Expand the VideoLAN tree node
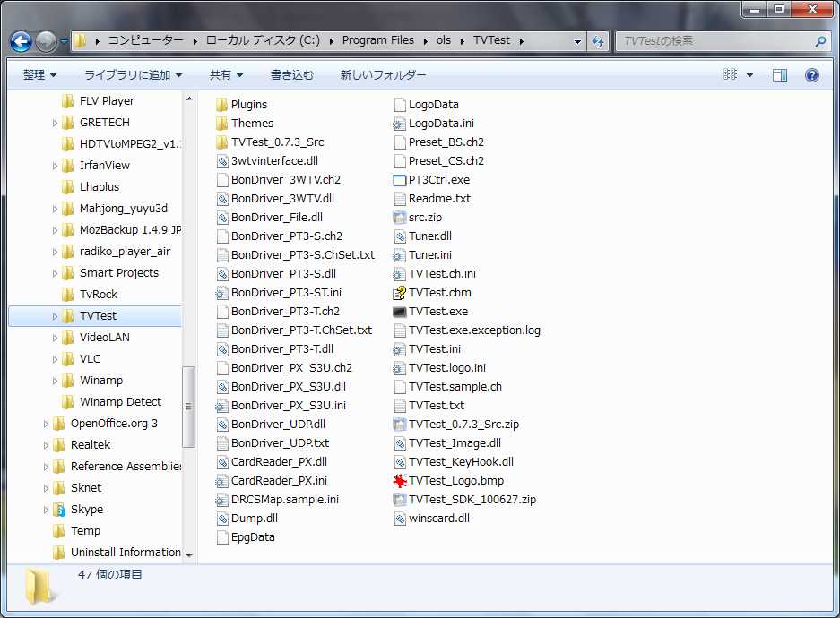Screen dimensions: 840x618 [x=54, y=338]
